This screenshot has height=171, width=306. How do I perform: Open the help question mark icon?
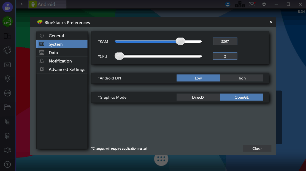[x=7, y=164]
